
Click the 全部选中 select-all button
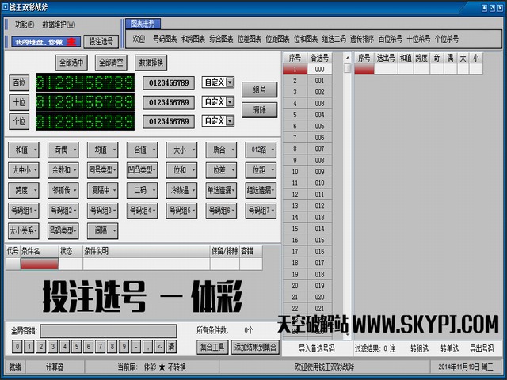(72, 62)
